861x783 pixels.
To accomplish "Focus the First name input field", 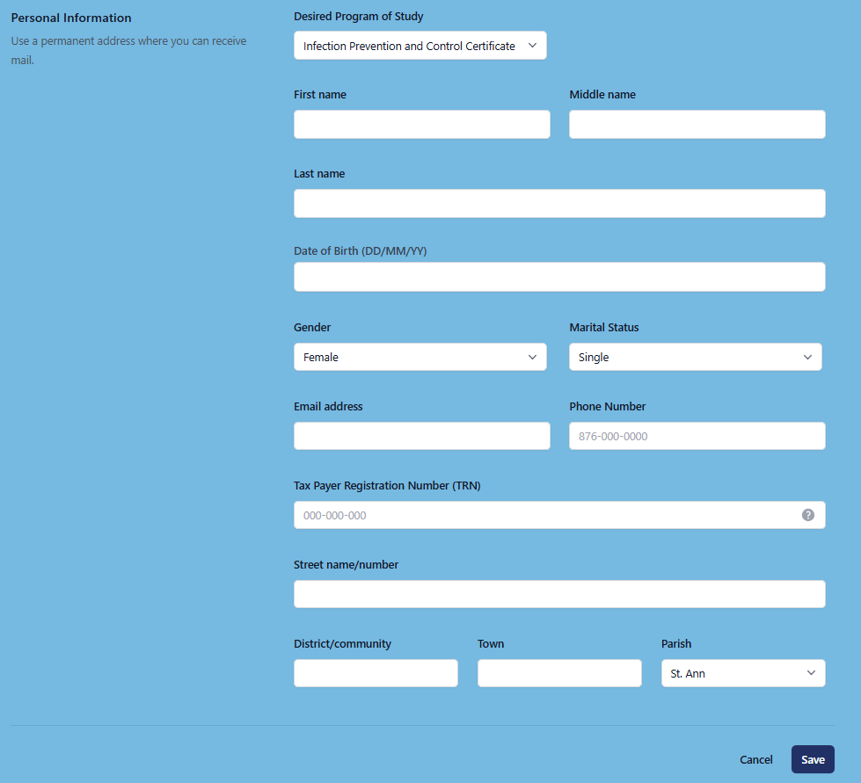I will (421, 125).
